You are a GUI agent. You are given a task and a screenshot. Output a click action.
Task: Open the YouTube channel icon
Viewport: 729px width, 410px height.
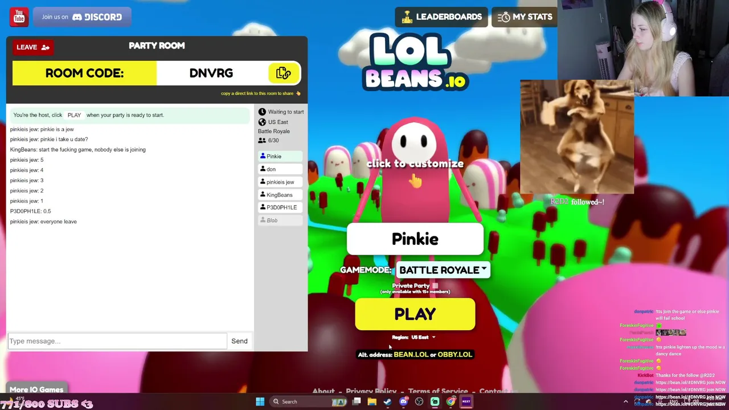pyautogui.click(x=19, y=17)
